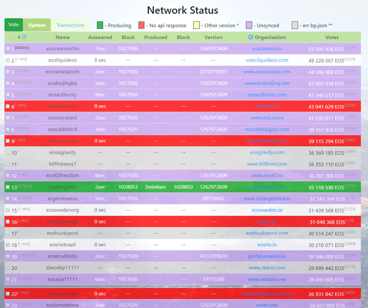
Task: Click cypherglasss produced time 2min6sec
Action: (156, 187)
